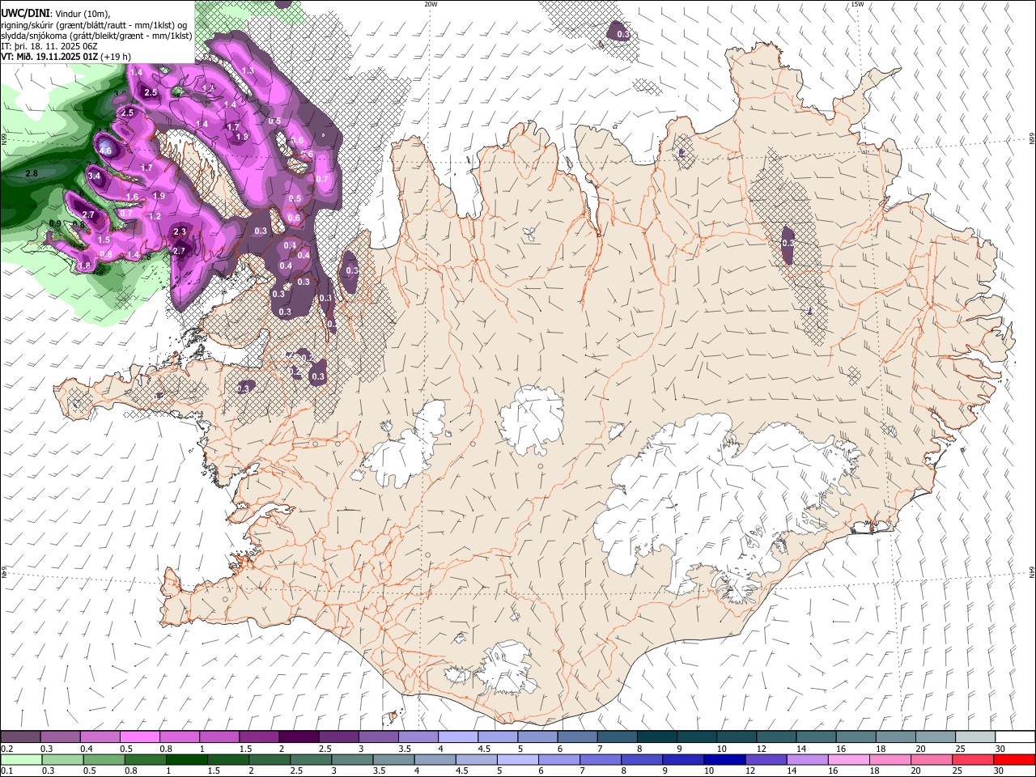The height and width of the screenshot is (777, 1036).
Task: Click the 2.8 value on the green rain area
Action: 32,174
